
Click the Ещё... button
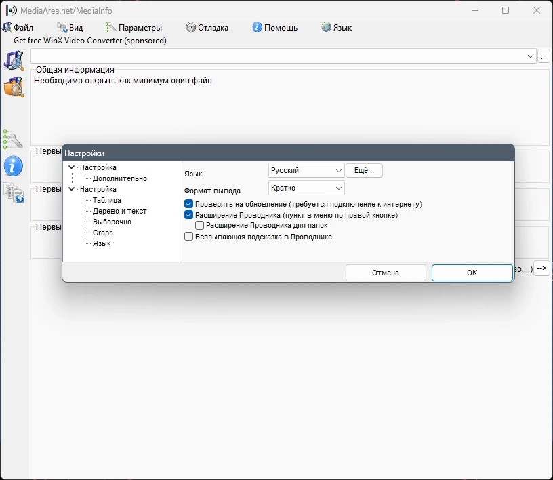click(364, 170)
